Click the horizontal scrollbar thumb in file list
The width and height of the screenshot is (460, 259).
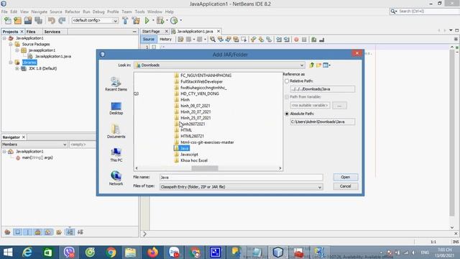coord(205,168)
